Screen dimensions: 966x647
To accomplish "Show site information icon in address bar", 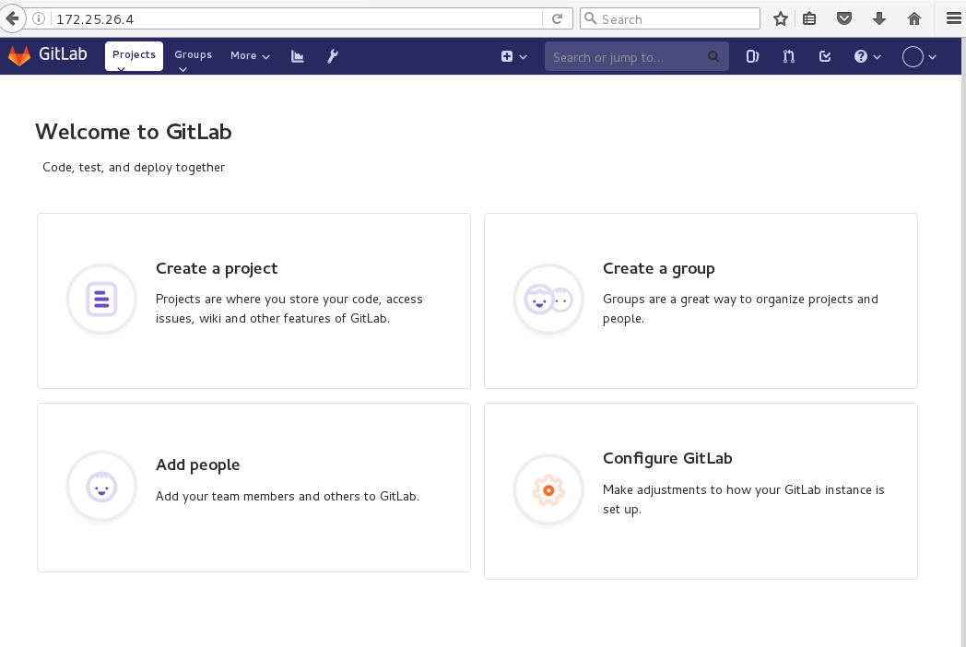I will (38, 18).
